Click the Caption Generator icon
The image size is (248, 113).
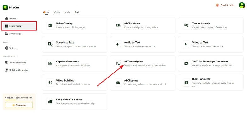50,63
